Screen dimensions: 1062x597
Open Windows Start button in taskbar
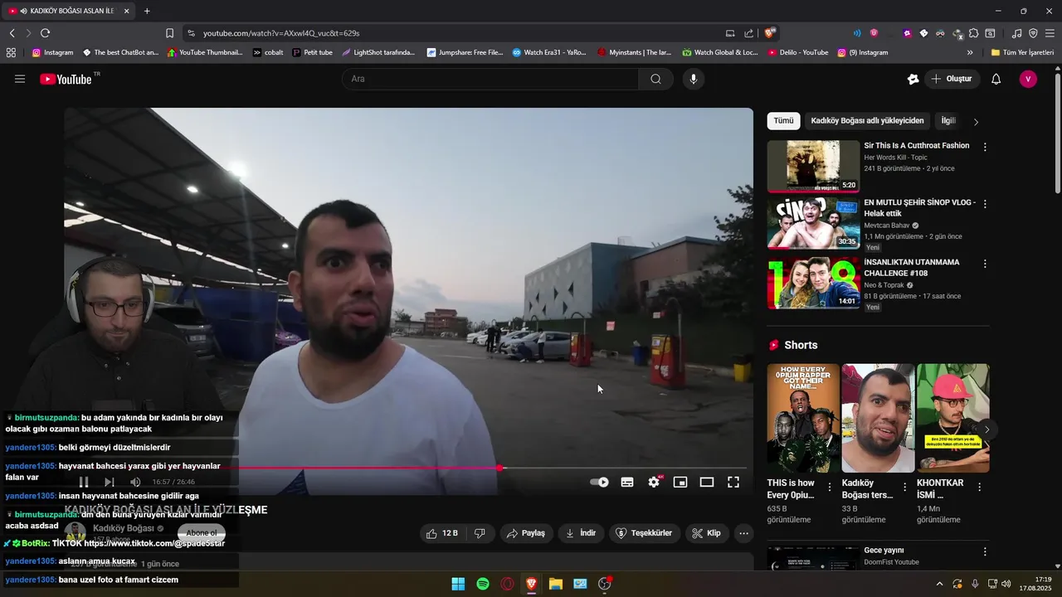point(458,584)
